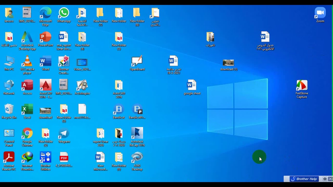Launch the Excel shortcut
The width and height of the screenshot is (333, 187).
coord(27,111)
